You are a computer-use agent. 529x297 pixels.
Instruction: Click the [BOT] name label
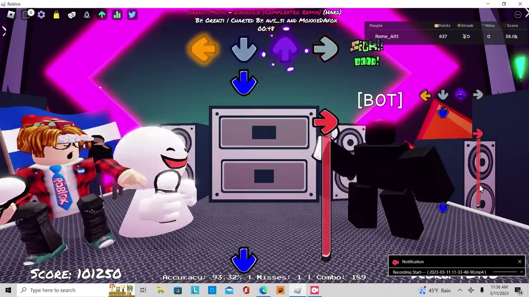coord(380,100)
